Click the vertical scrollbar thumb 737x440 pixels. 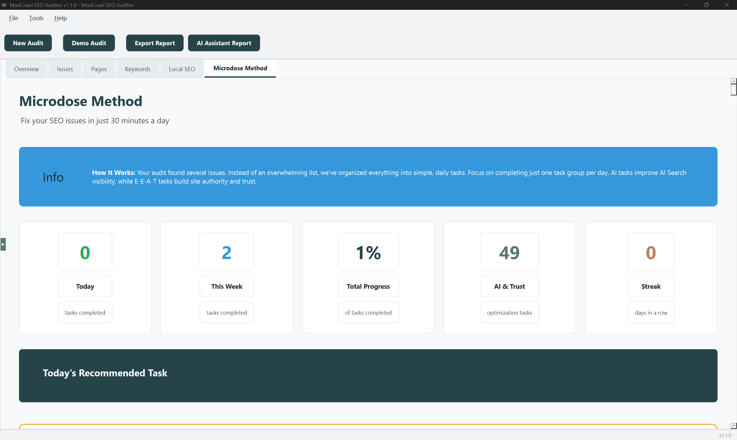point(733,90)
